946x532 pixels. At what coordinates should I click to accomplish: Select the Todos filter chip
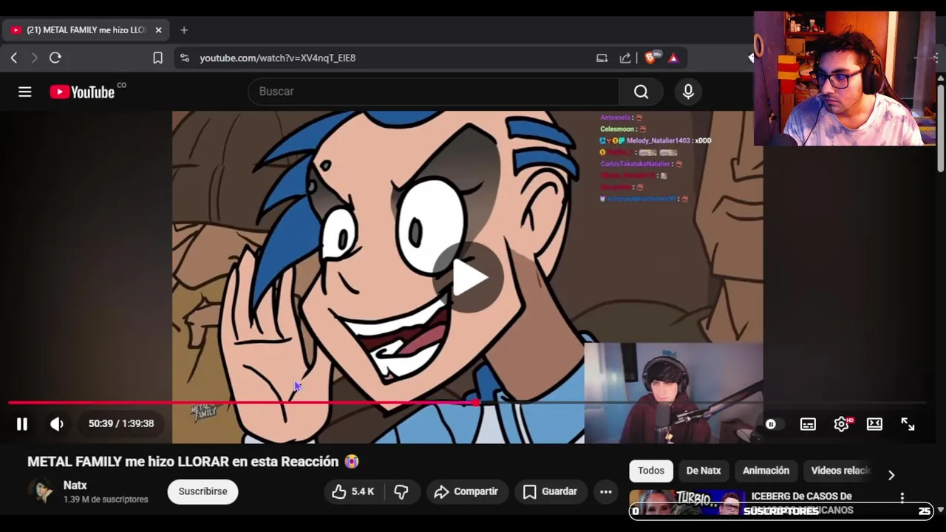[x=651, y=471]
